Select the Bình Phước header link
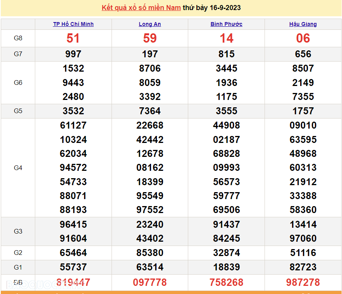The width and height of the screenshot is (342, 294). tap(226, 24)
